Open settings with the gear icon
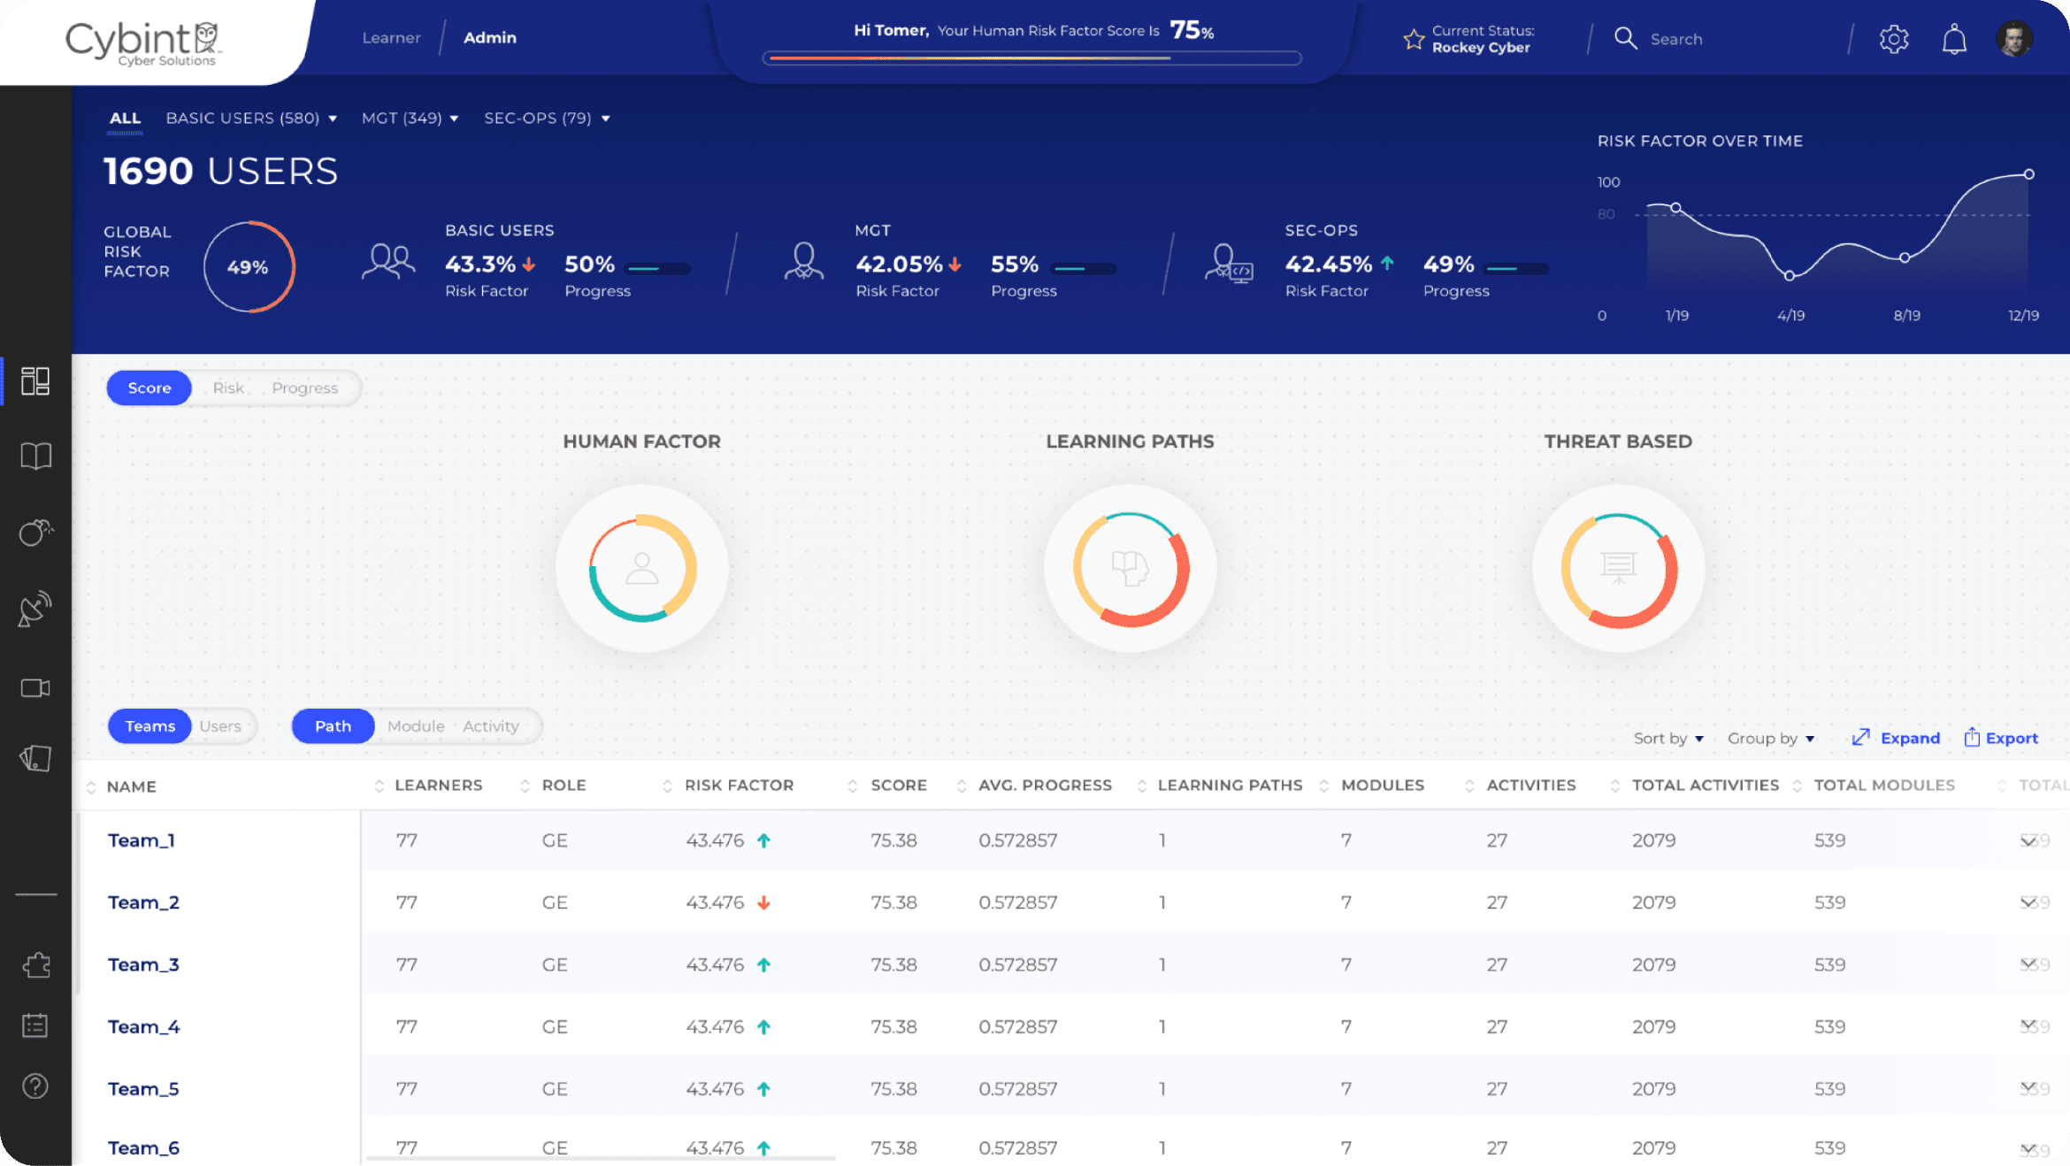 (1894, 38)
